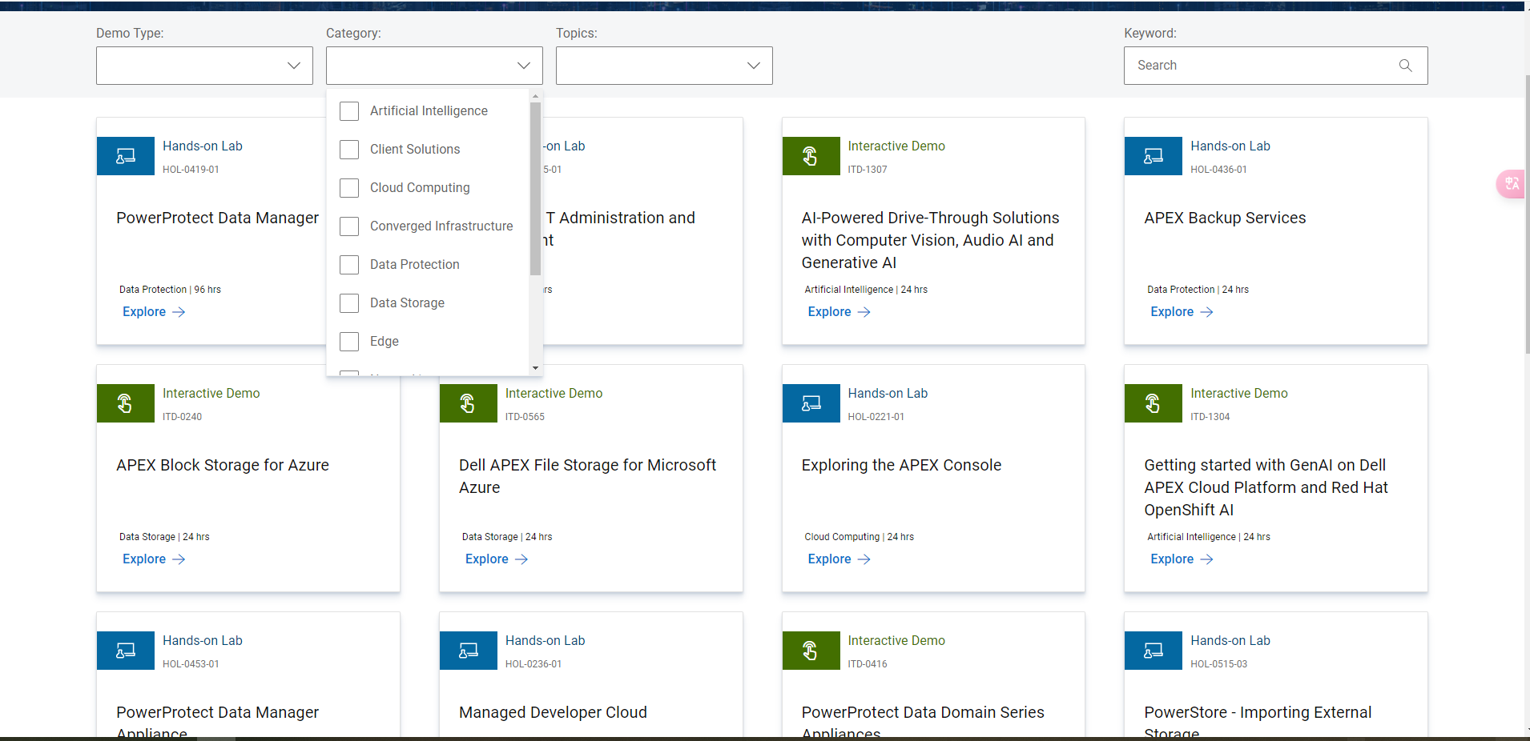This screenshot has height=741, width=1530.
Task: Collapse the Category dropdown
Action: (434, 66)
